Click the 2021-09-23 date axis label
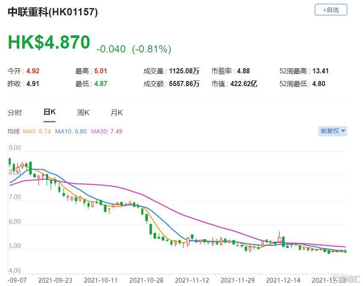Image resolution: width=363 pixels, height=286 pixels. pos(55,280)
